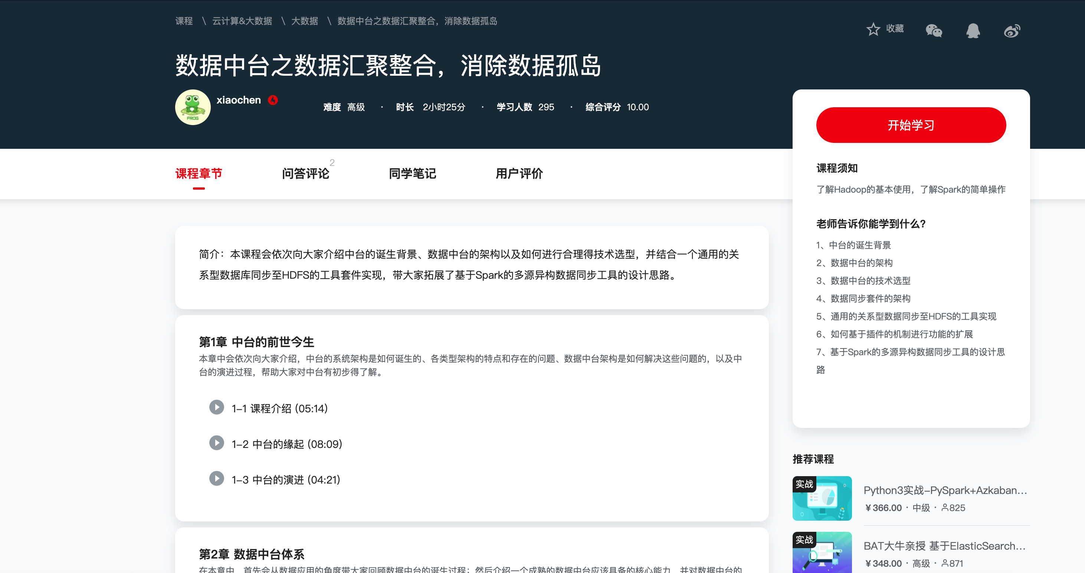
Task: Switch to the 同学笔记 tab
Action: pyautogui.click(x=412, y=174)
